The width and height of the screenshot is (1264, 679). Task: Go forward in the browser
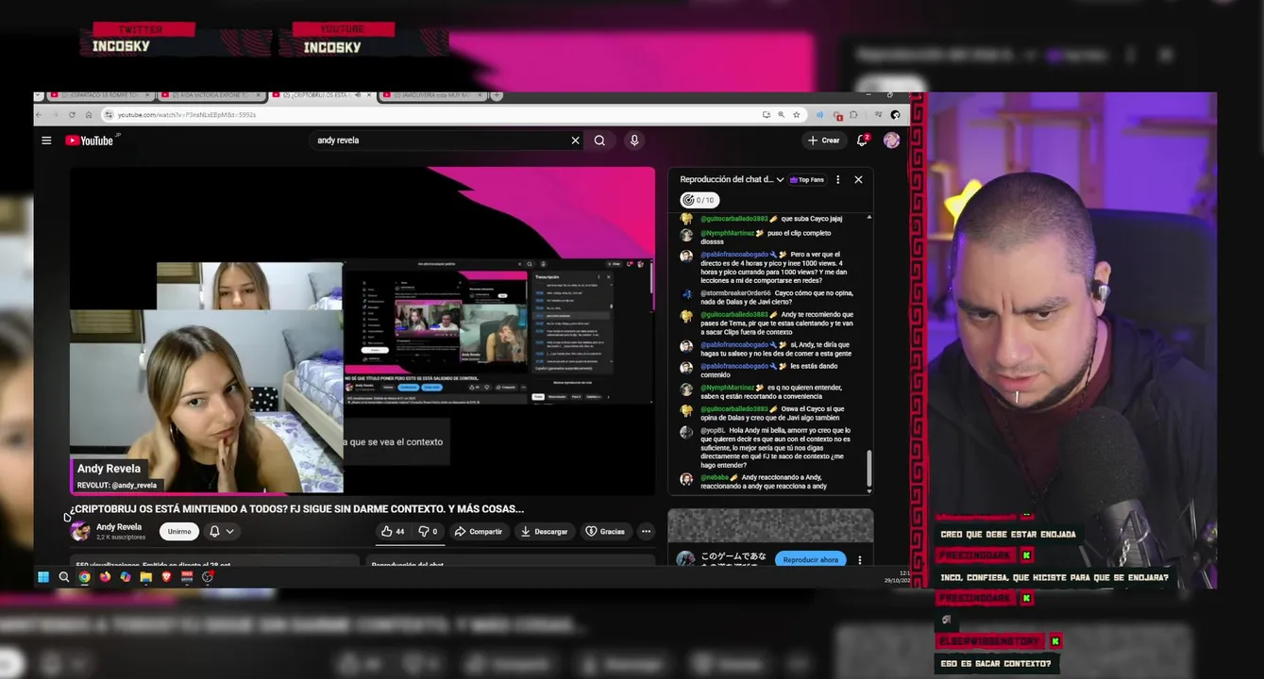pyautogui.click(x=56, y=115)
